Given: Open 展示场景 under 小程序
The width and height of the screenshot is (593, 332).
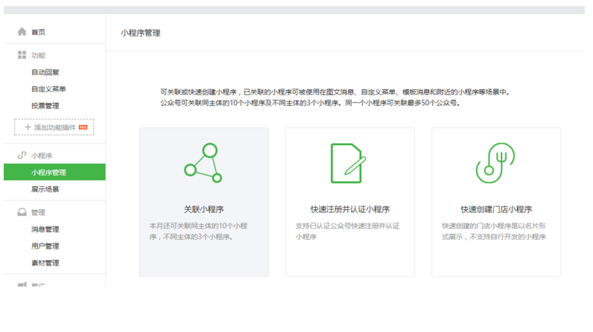Looking at the screenshot, I should pos(45,190).
